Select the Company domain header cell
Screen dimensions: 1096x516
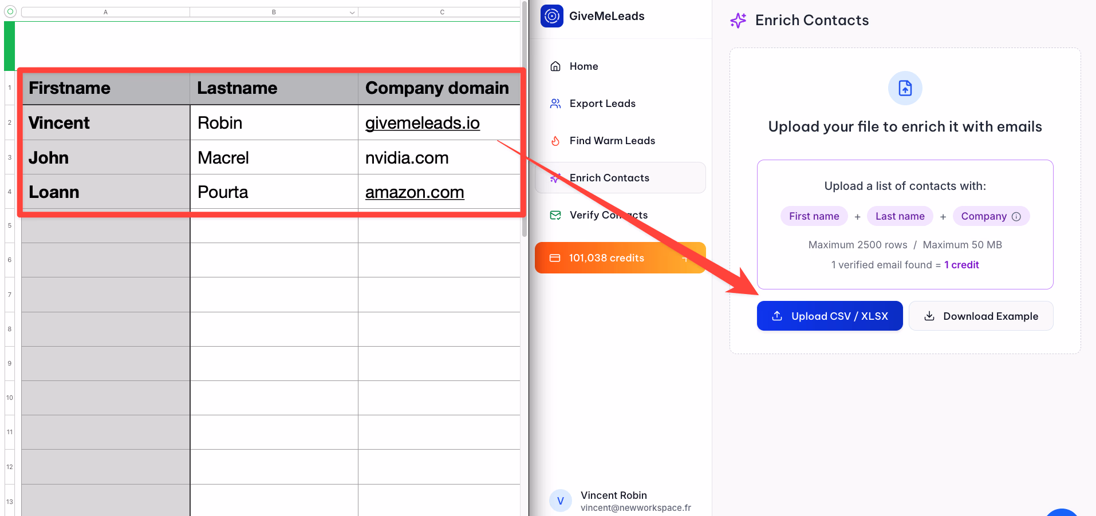pyautogui.click(x=439, y=88)
